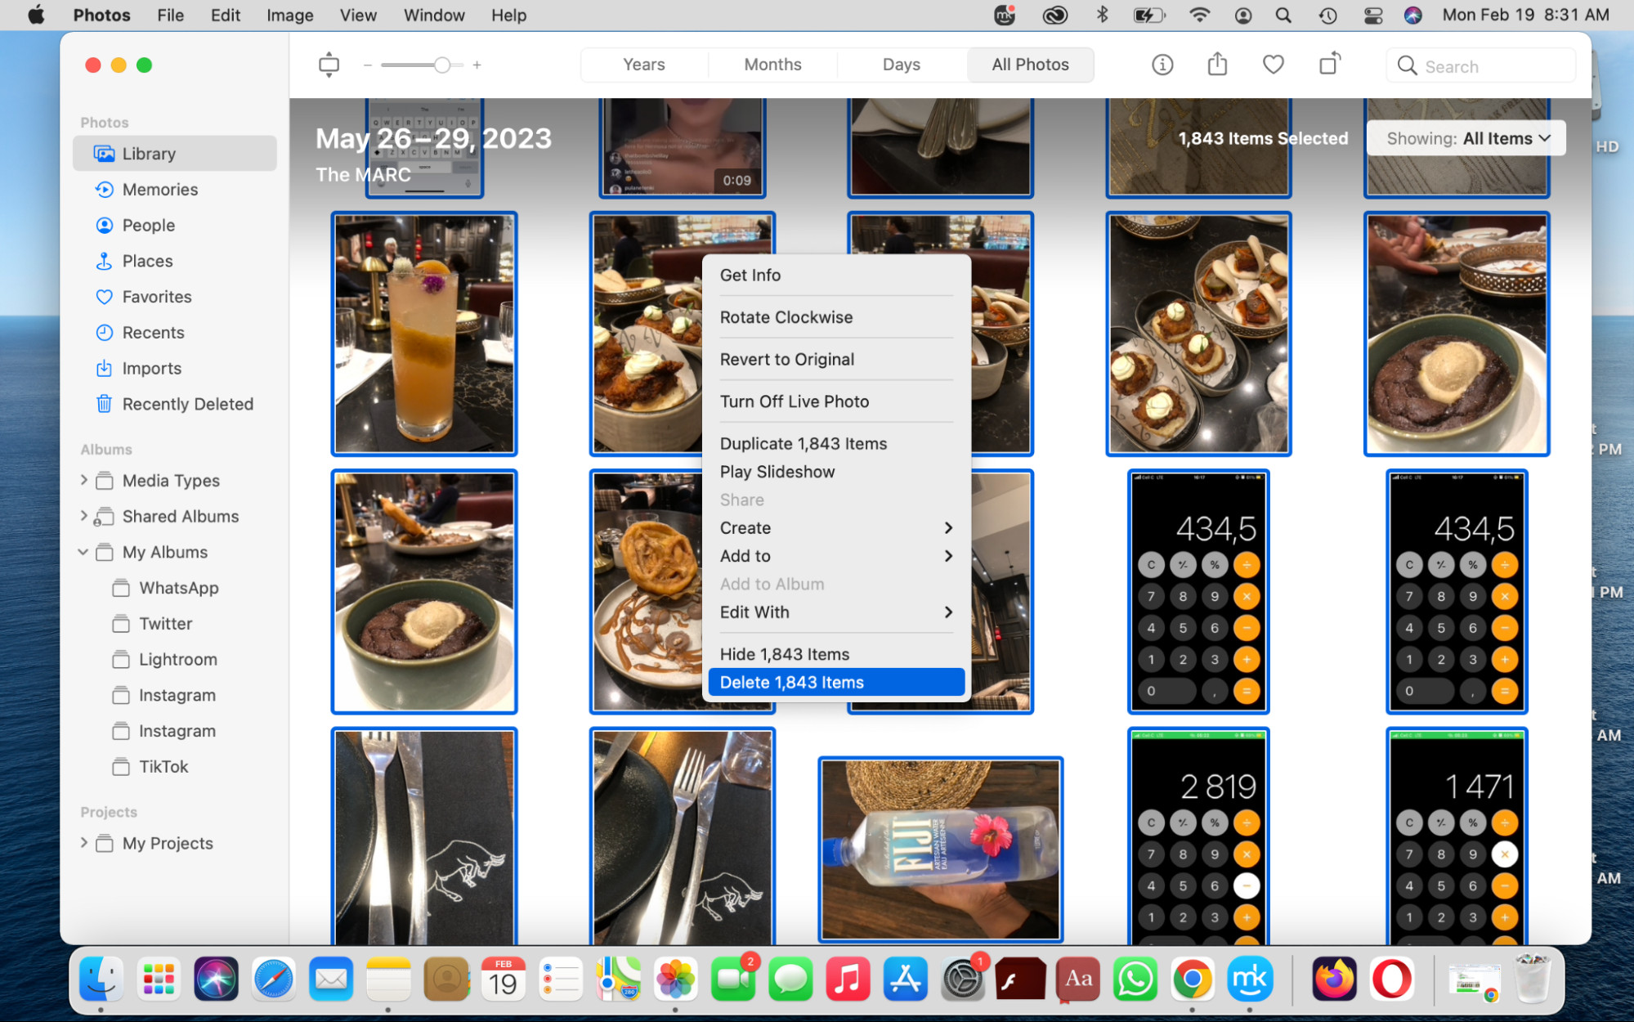Screen dimensions: 1634x1022
Task: Select the Fiji water bottle photo
Action: (940, 849)
